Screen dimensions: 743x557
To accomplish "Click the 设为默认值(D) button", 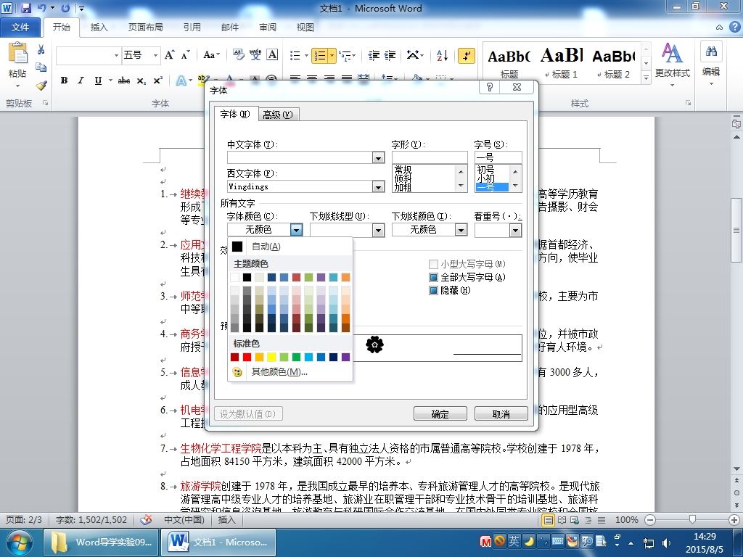I will [x=248, y=414].
